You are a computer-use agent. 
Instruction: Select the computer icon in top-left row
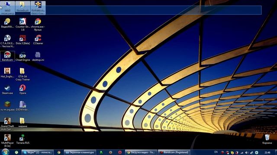coord(7,8)
